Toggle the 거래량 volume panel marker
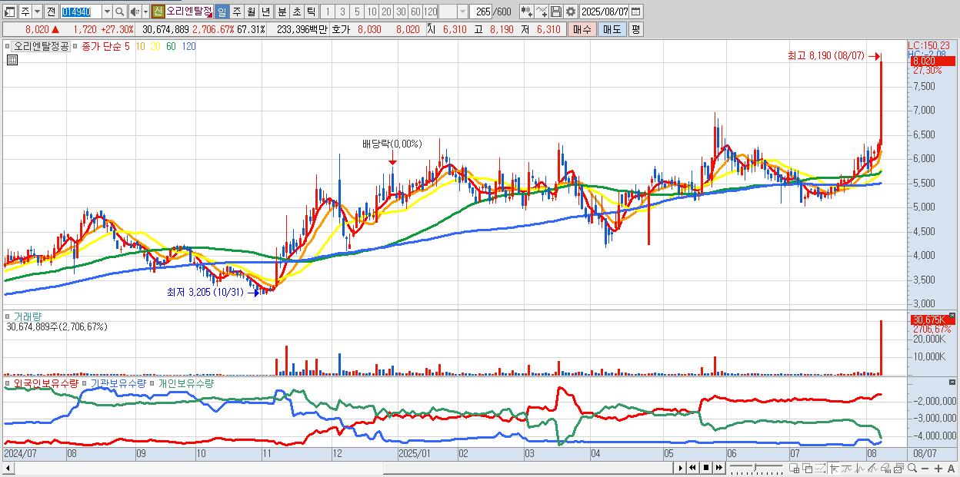The image size is (960, 477). click(x=8, y=316)
